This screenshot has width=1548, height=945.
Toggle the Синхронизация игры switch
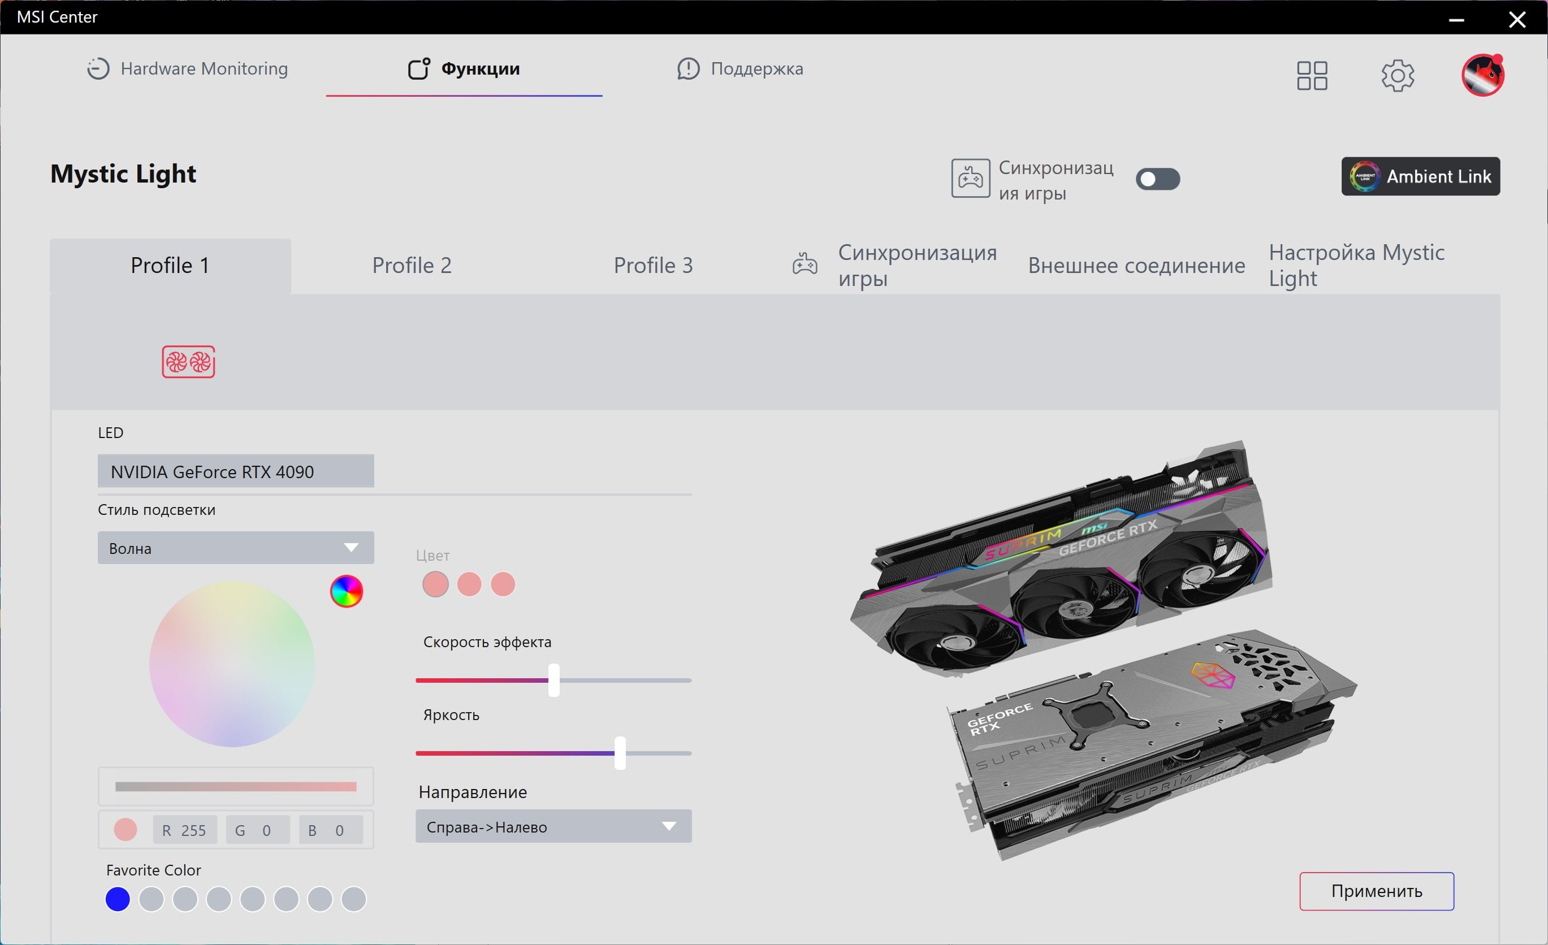1158,180
